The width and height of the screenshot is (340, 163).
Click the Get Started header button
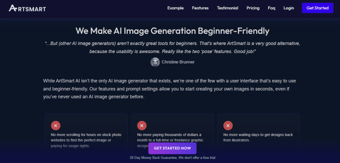317,8
